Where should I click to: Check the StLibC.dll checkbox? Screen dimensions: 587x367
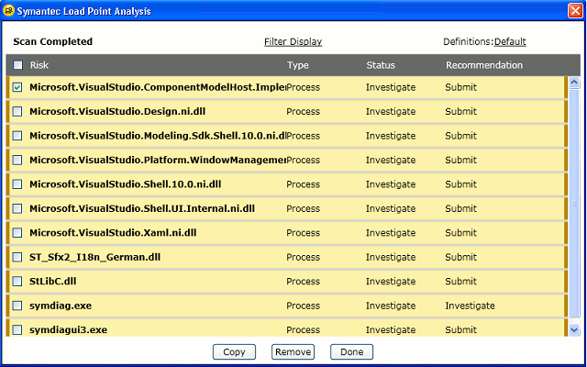tap(17, 282)
